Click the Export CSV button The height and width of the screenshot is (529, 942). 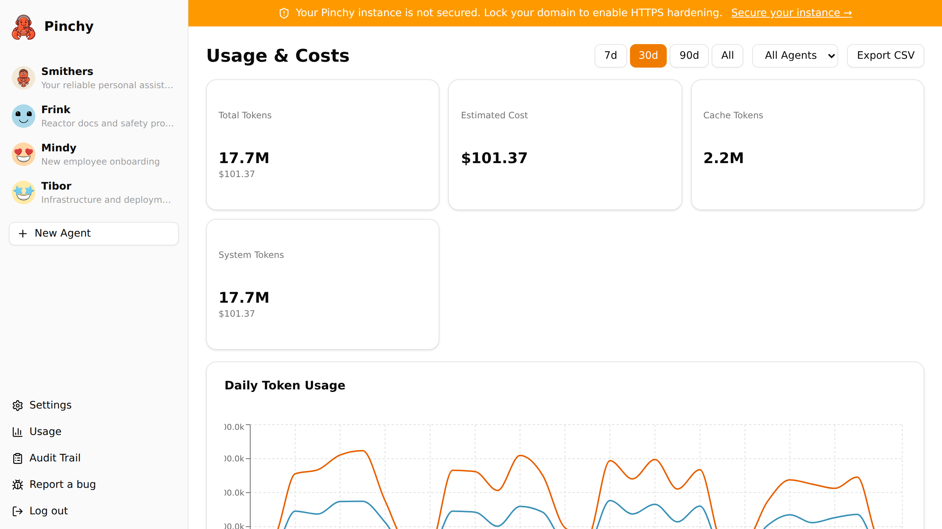click(885, 55)
